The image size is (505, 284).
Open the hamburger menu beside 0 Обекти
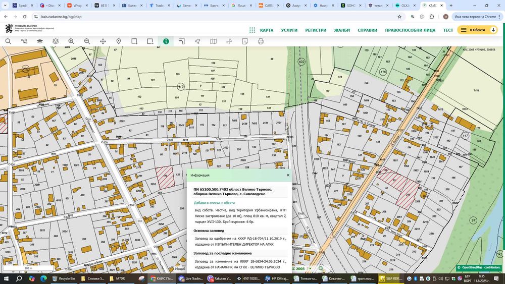pyautogui.click(x=463, y=30)
